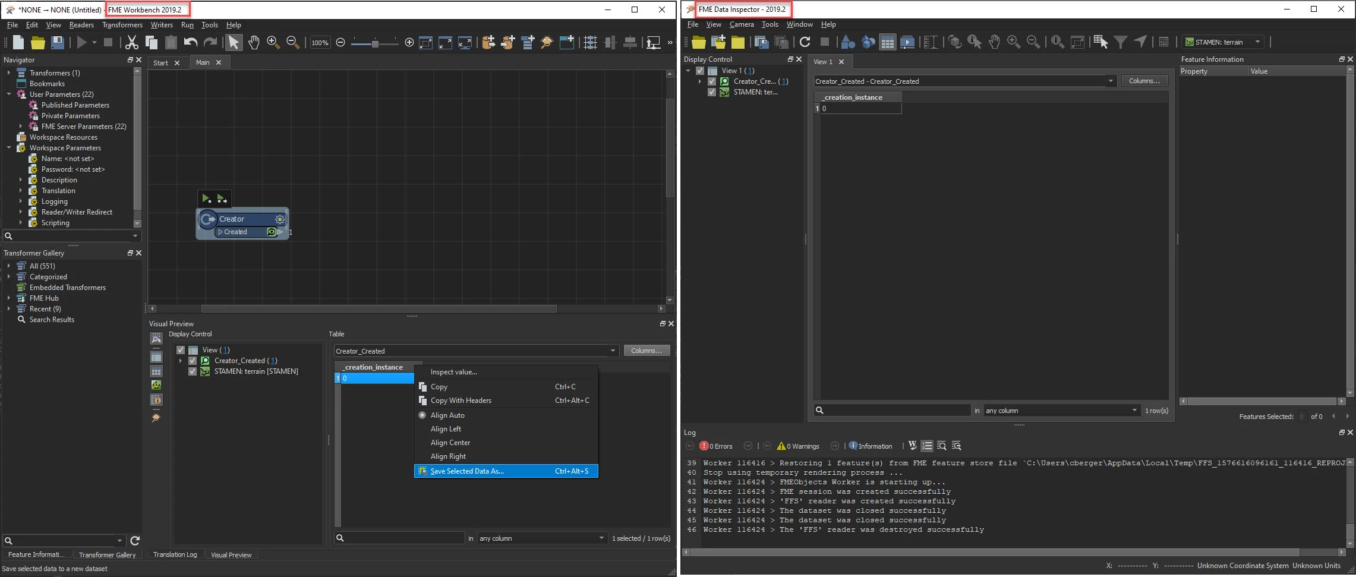Viewport: 1356px width, 577px height.
Task: Insert a bookmark using the toolbar icon
Action: tap(567, 42)
